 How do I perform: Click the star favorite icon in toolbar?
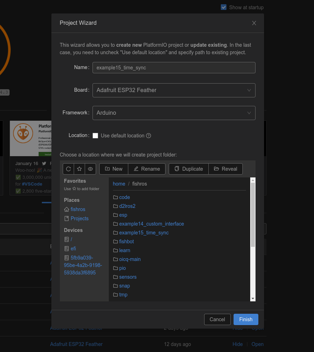[79, 169]
